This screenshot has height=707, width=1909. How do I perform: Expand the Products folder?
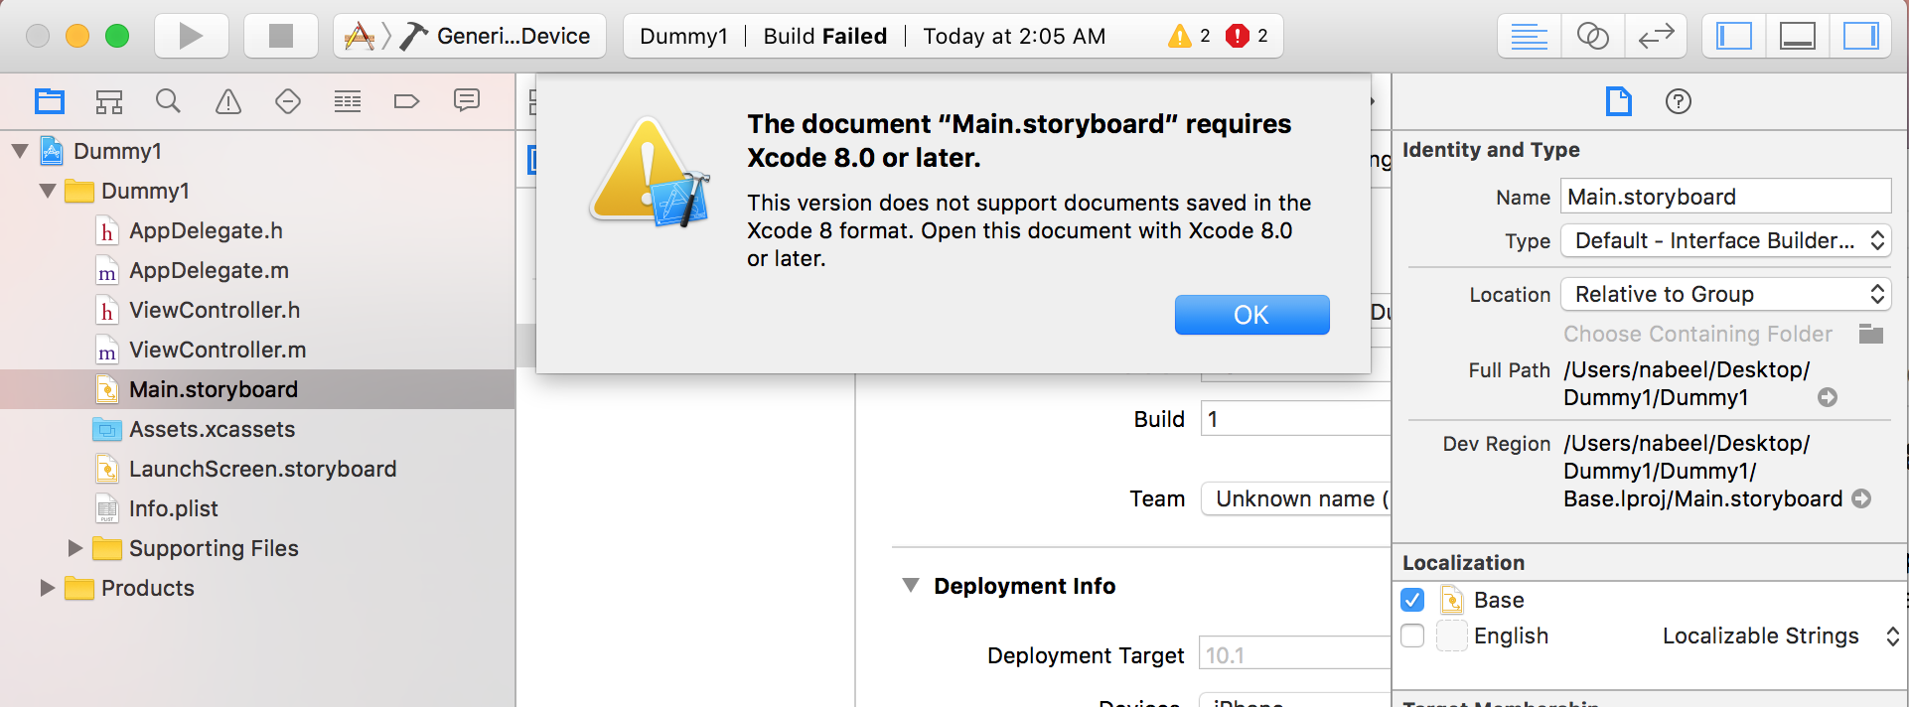[48, 588]
